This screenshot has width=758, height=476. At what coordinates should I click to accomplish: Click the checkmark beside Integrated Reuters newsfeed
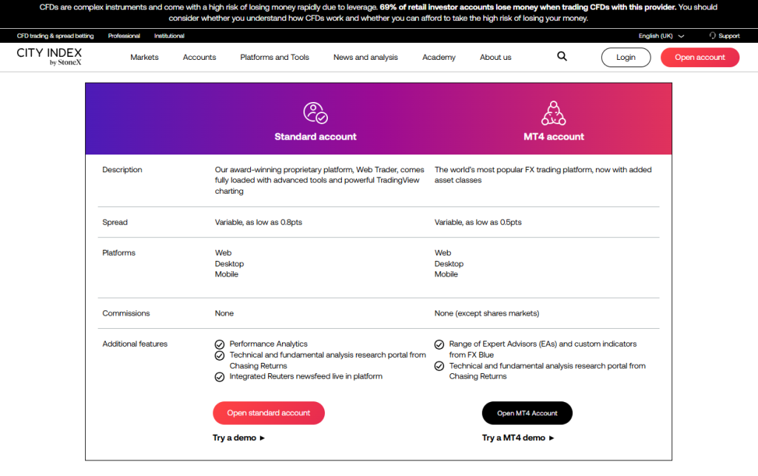click(x=220, y=376)
